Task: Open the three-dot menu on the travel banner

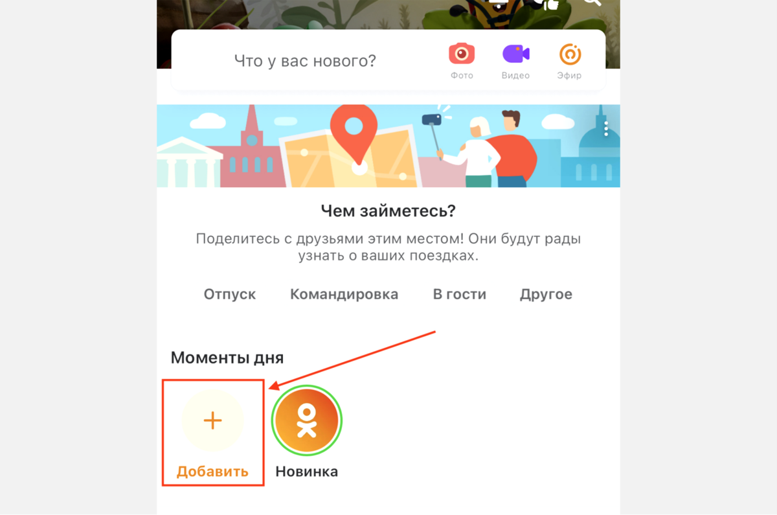Action: 606,128
